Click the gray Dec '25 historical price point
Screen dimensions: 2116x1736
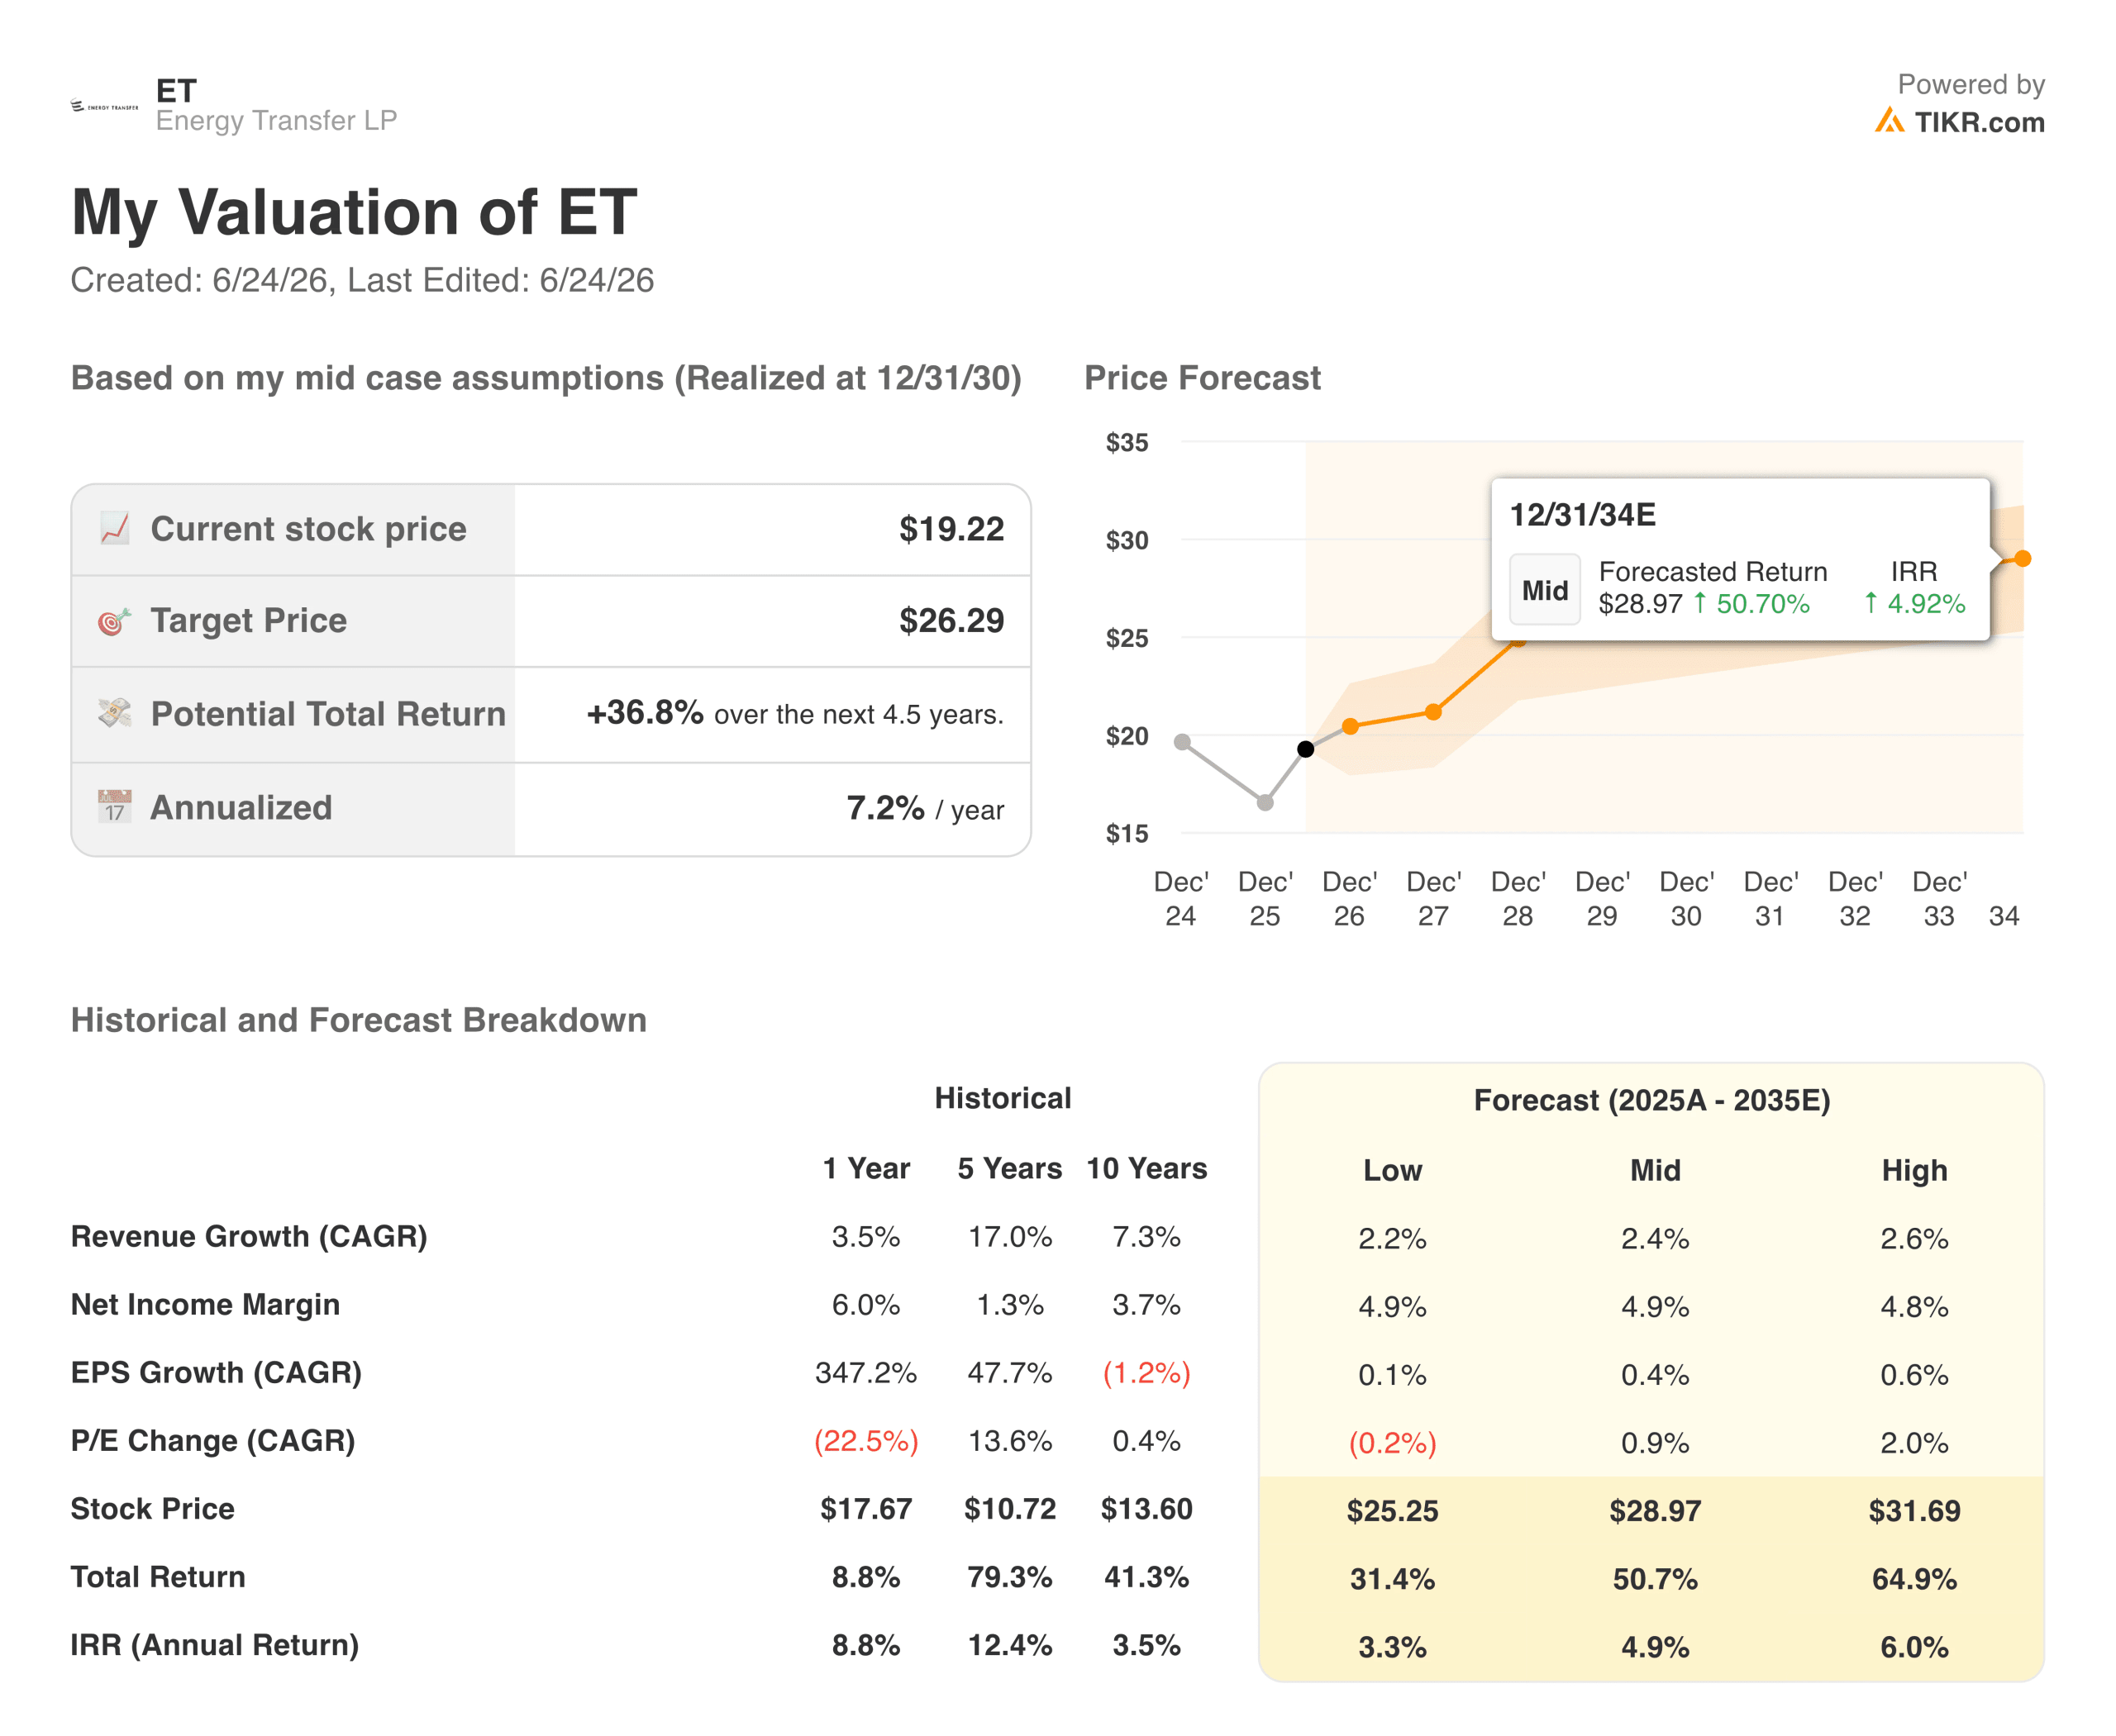click(1265, 802)
